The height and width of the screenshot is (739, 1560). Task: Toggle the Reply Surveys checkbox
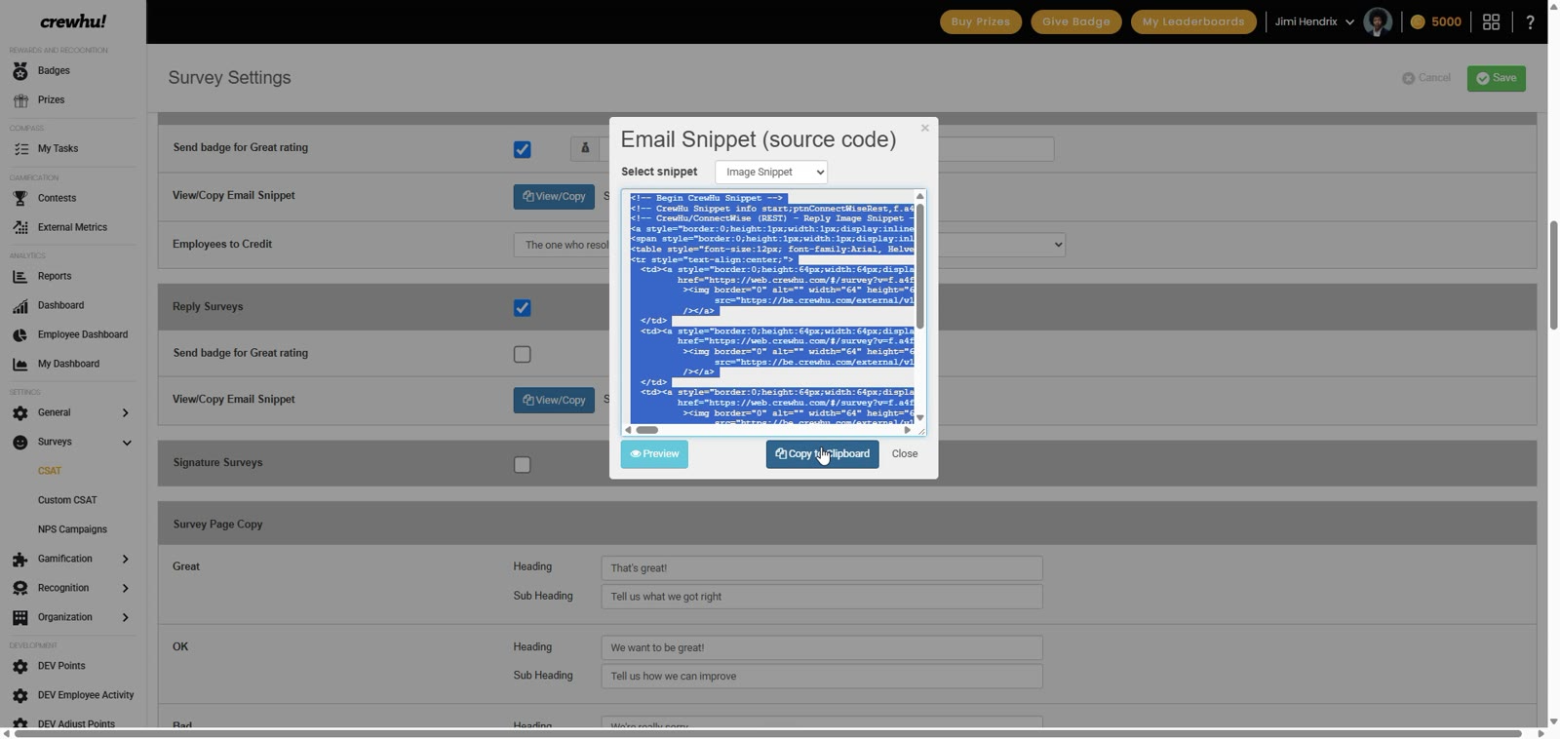pyautogui.click(x=523, y=308)
